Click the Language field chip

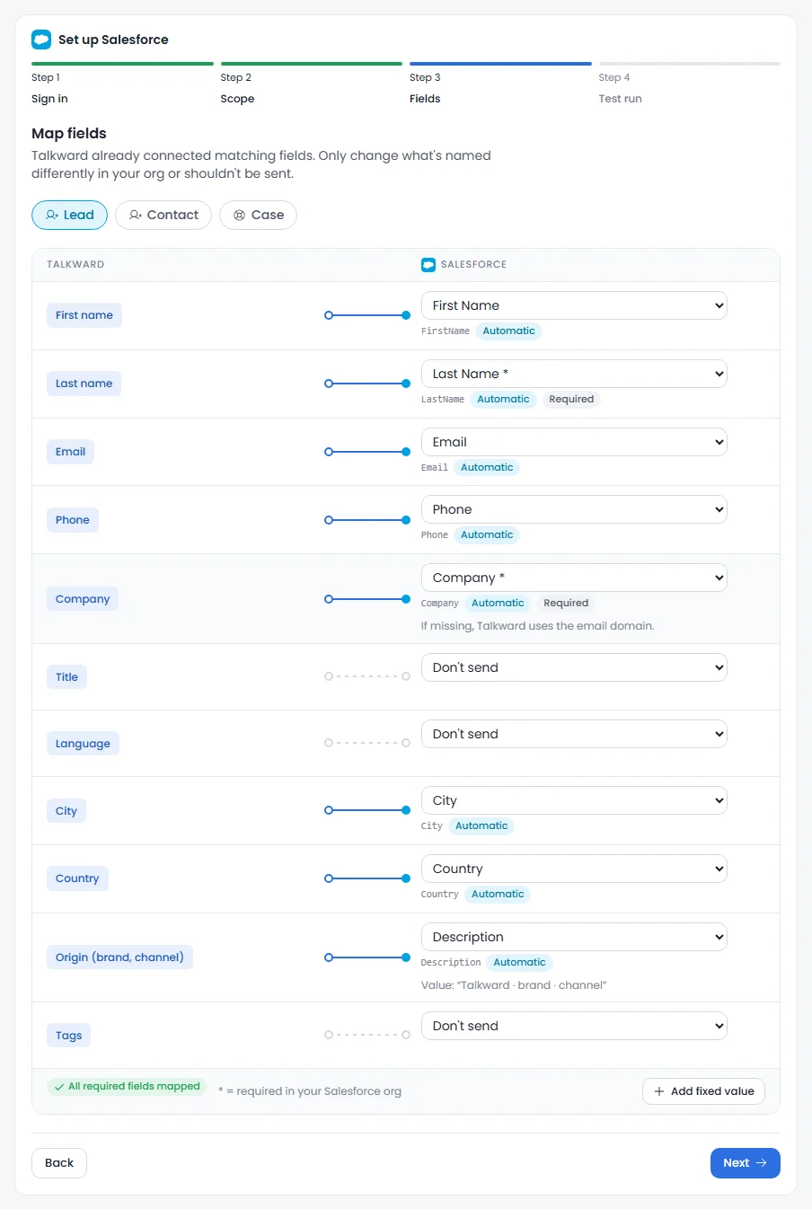pyautogui.click(x=84, y=744)
